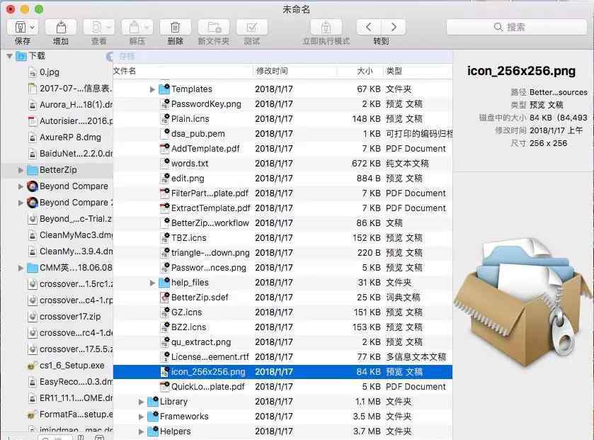Click the cs1_6_Setup.exe file icon

point(32,366)
